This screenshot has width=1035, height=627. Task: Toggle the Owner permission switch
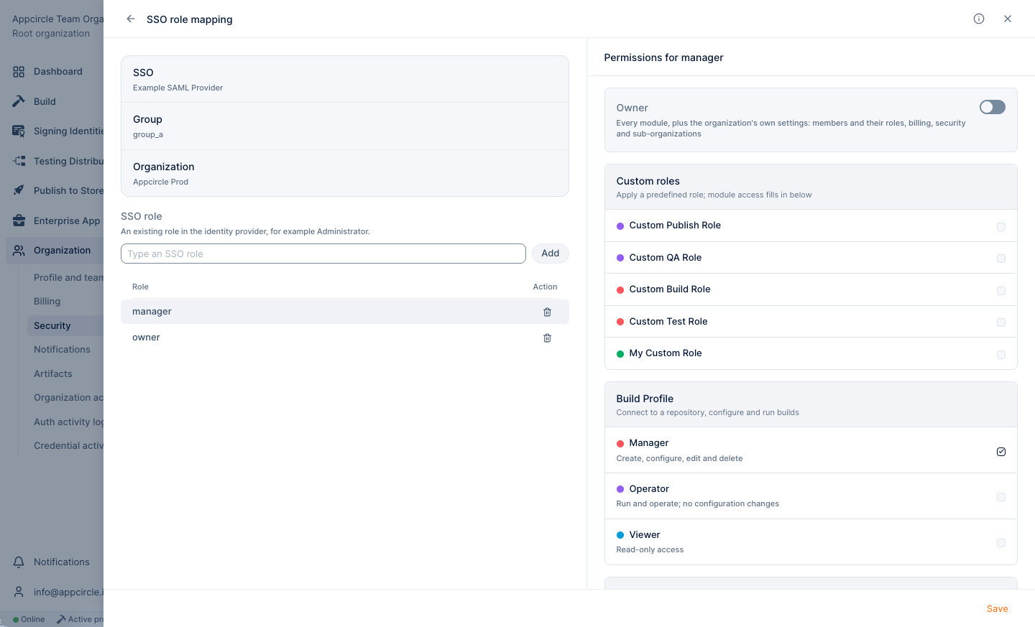[993, 107]
